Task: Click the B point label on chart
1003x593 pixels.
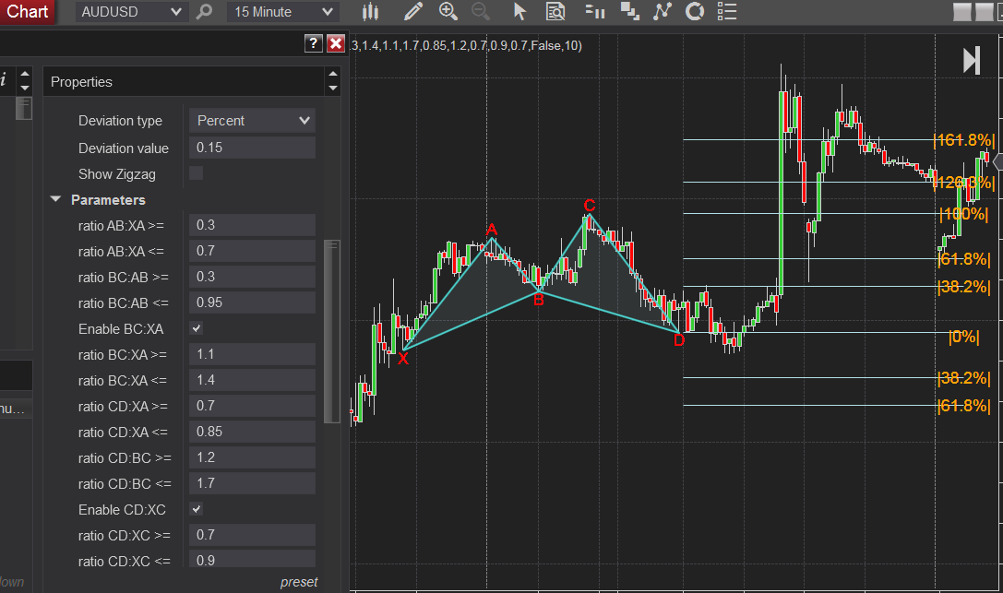Action: pos(539,299)
